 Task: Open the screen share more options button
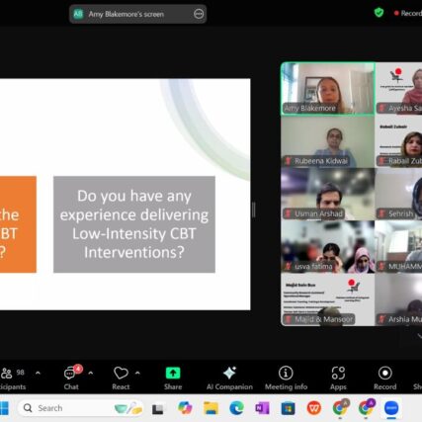pos(199,14)
